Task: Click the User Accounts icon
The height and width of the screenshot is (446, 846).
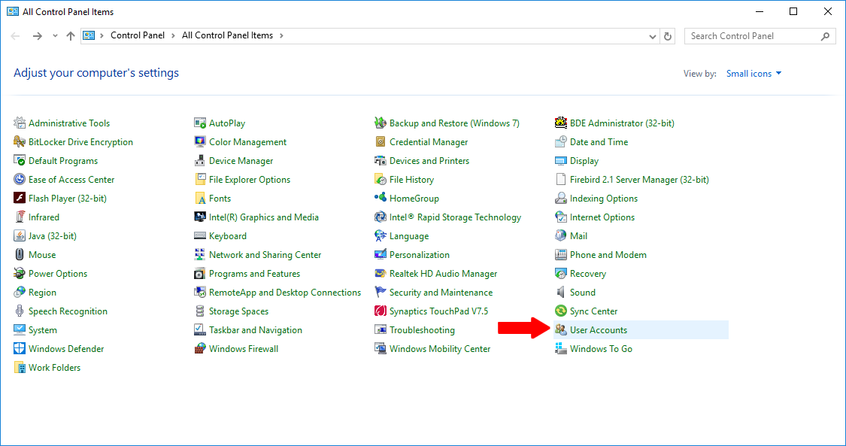Action: pos(561,330)
